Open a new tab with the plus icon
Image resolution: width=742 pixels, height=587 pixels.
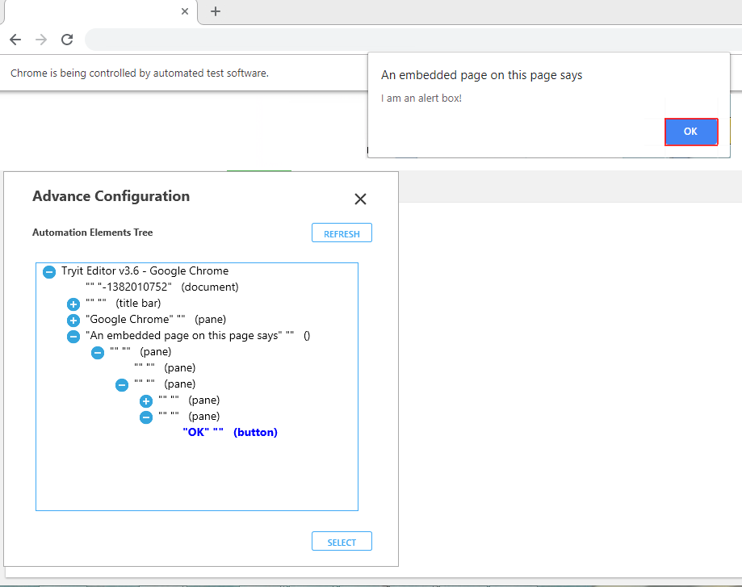[216, 11]
